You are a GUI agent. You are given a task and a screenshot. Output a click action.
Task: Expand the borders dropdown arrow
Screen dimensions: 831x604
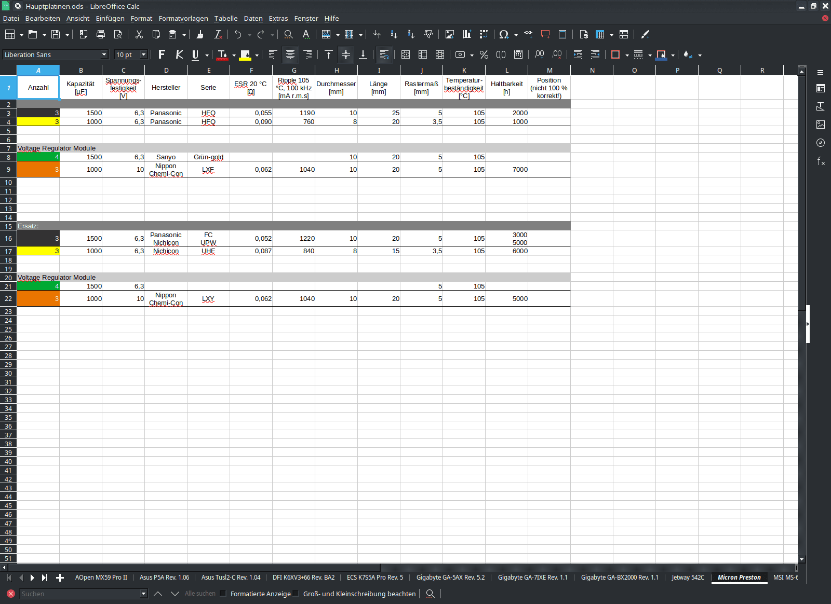[x=627, y=55]
